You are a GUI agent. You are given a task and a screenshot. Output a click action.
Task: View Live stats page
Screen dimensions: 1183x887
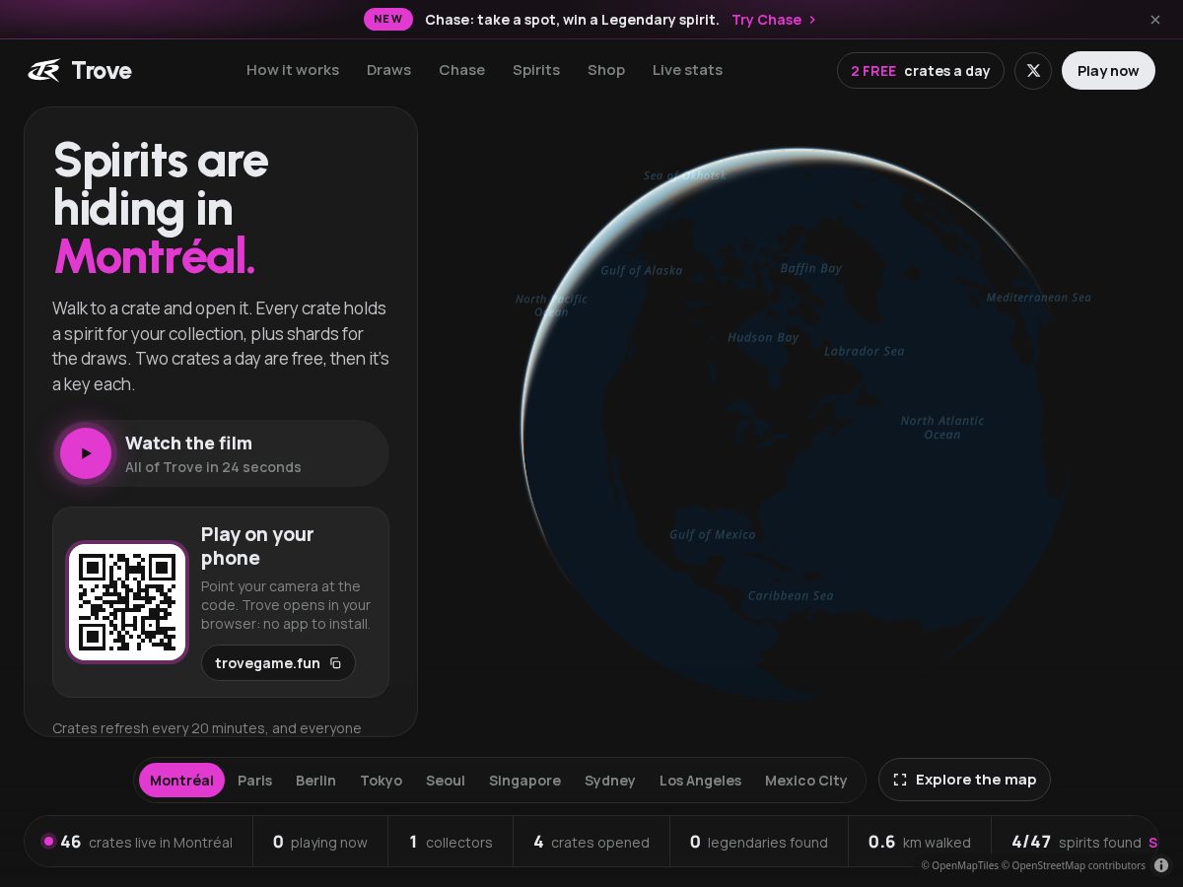coord(687,70)
